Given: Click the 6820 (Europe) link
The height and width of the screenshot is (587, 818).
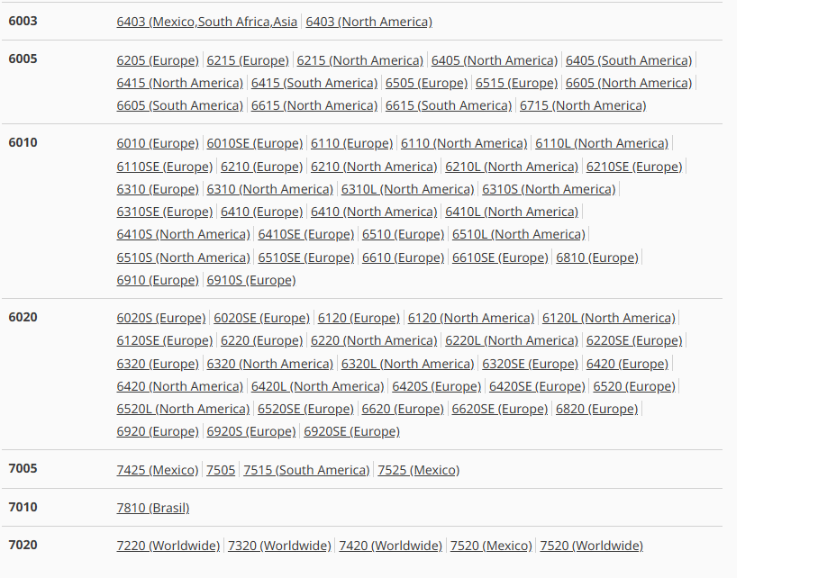Looking at the screenshot, I should (596, 409).
